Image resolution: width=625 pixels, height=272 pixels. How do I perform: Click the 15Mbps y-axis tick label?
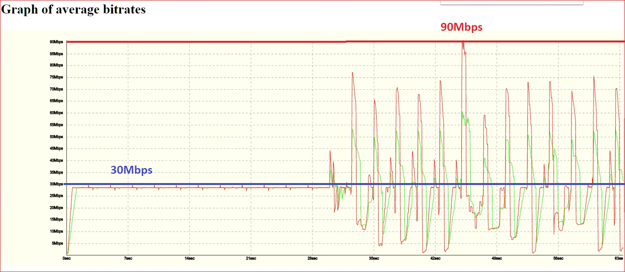coord(56,219)
